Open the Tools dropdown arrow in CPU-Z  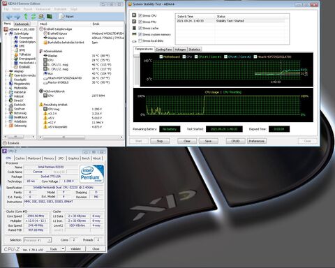63,249
